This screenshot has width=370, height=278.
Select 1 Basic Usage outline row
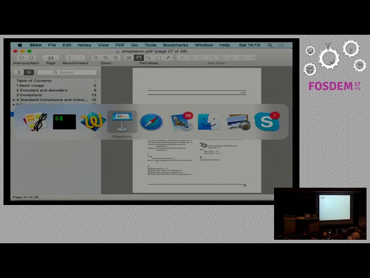56,85
